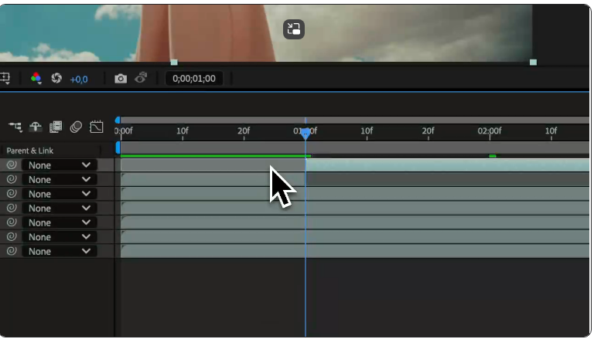Image resolution: width=594 pixels, height=339 pixels.
Task: Click the picture-in-picture overlay icon on preview
Action: coord(294,29)
